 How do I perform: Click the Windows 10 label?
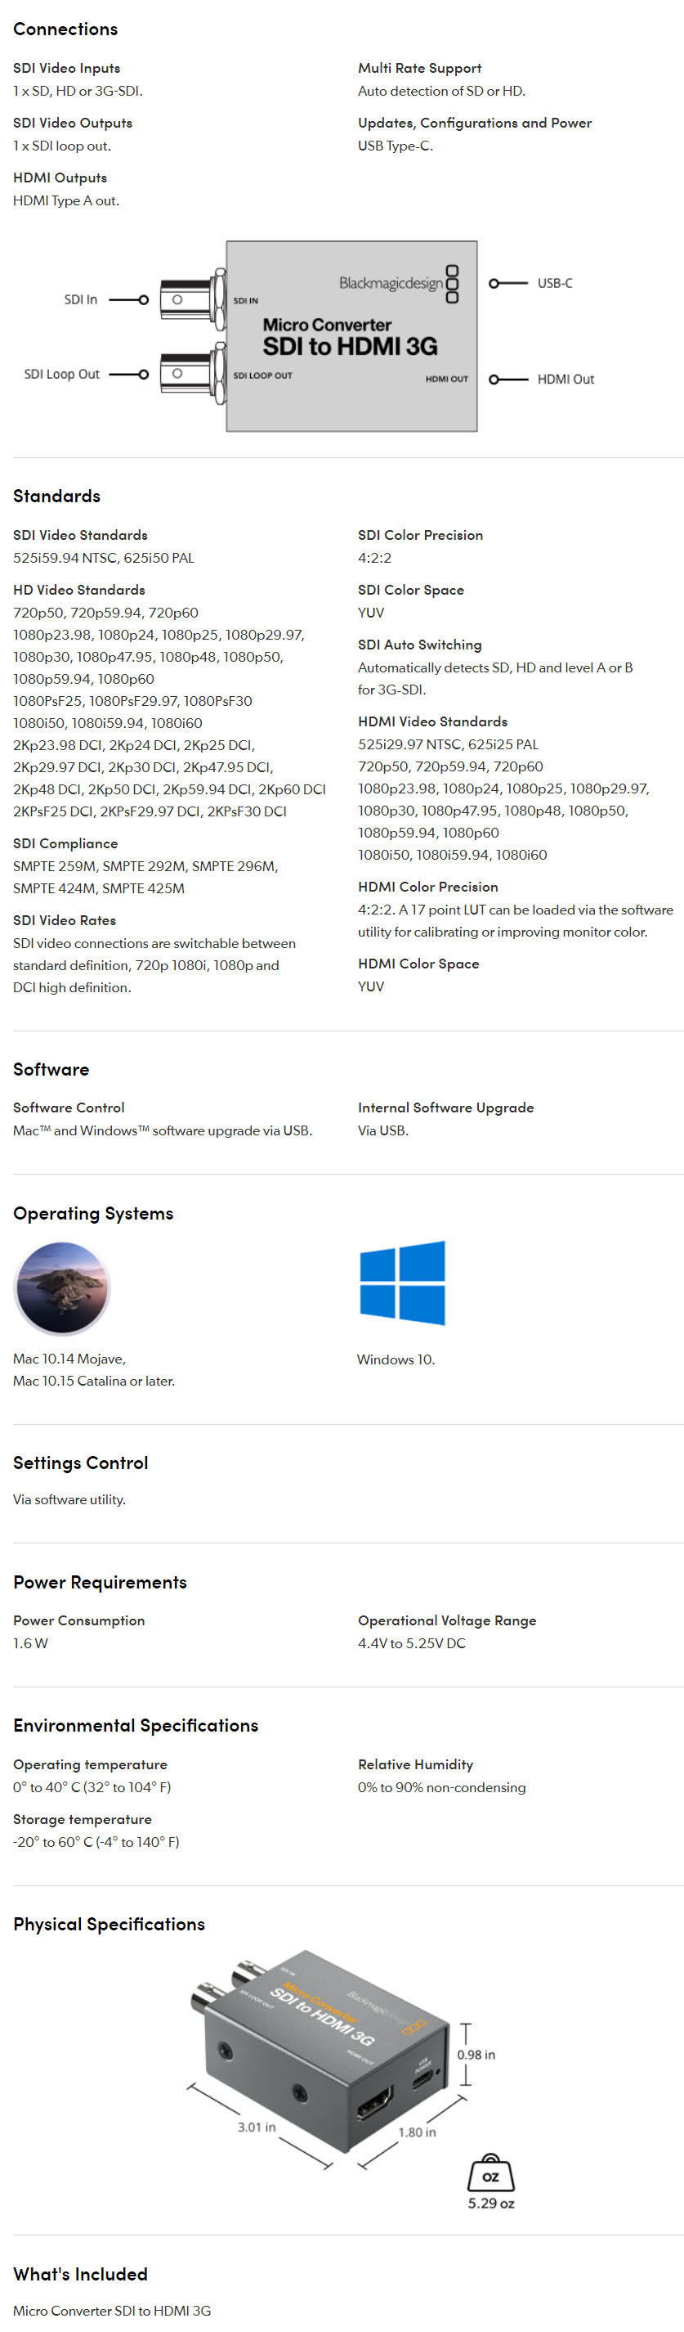tap(396, 1359)
